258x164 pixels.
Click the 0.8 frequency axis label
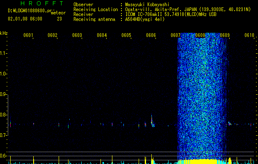click(x=3, y=115)
